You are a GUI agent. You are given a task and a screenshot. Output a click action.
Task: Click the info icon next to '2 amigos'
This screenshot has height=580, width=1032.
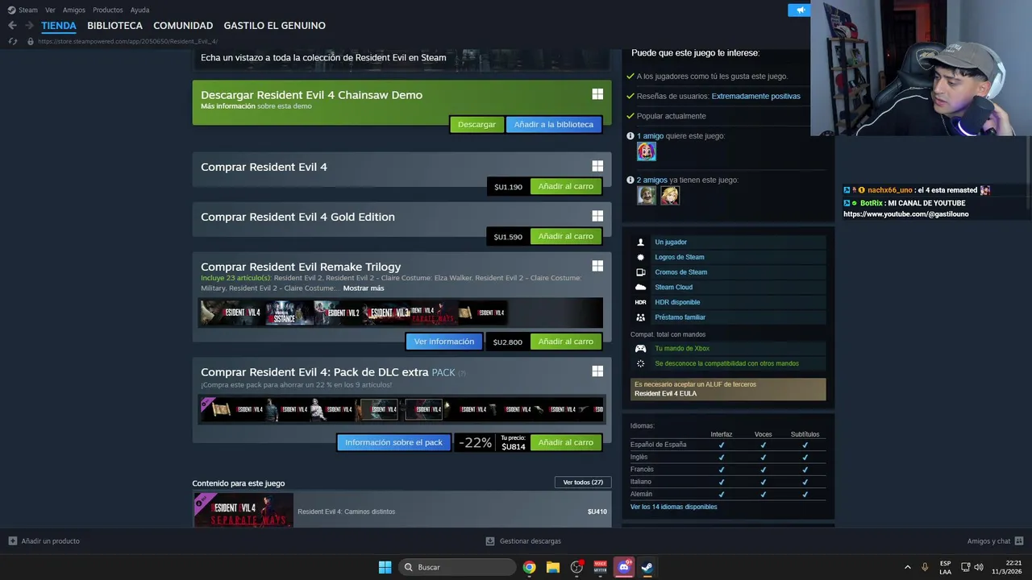point(630,180)
